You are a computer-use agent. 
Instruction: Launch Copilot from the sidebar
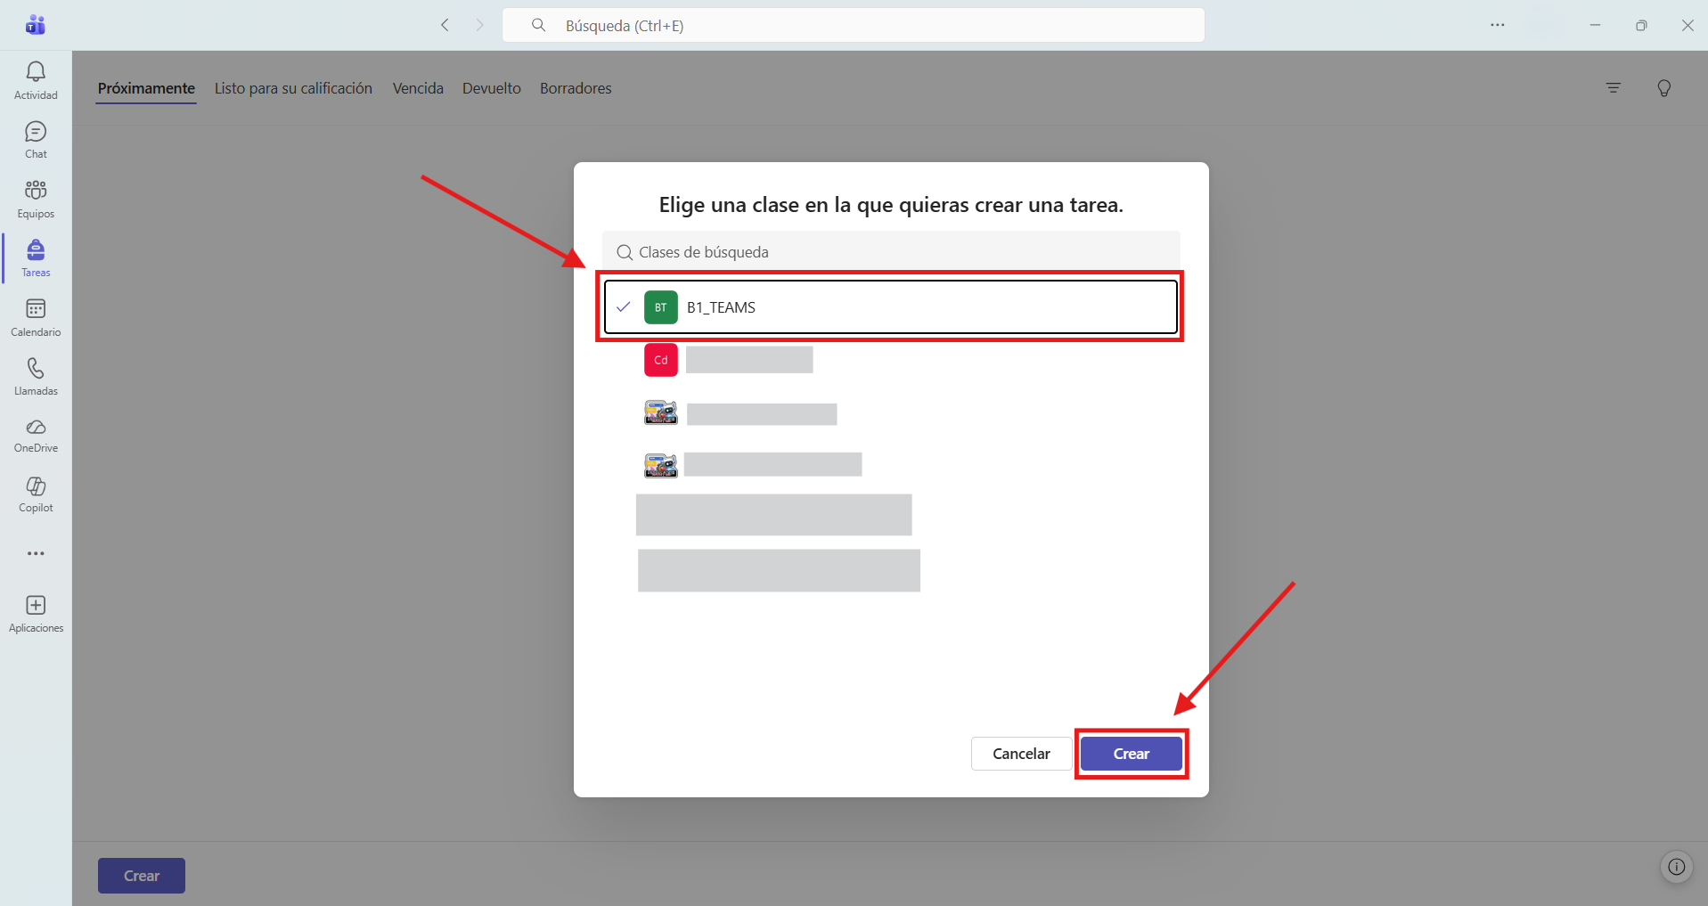tap(36, 494)
